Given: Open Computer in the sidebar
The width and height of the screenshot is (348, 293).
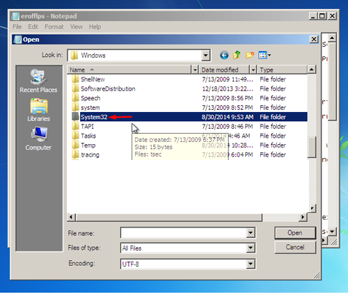Looking at the screenshot, I should 38,138.
